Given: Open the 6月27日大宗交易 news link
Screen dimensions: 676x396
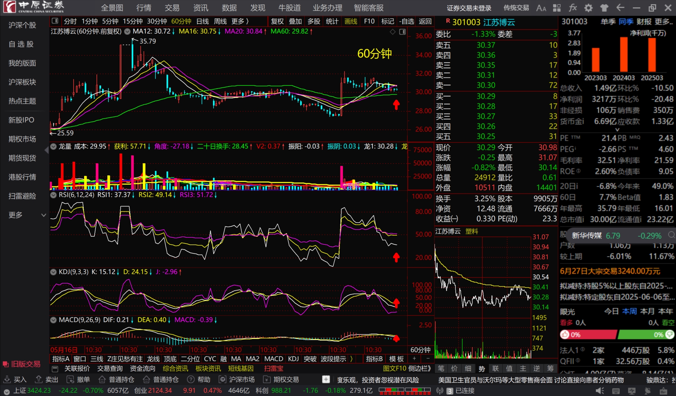Looking at the screenshot, I should tap(610, 271).
